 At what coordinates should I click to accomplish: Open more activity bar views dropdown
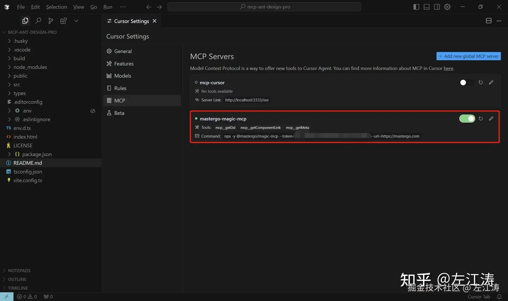(x=76, y=21)
